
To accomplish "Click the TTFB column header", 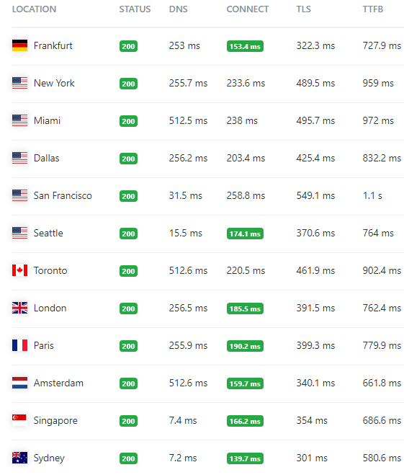I will (373, 9).
